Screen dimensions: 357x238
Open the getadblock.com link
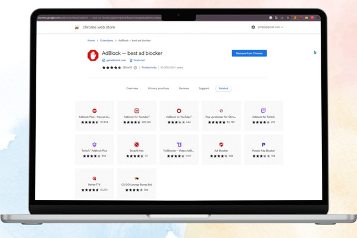click(x=116, y=60)
